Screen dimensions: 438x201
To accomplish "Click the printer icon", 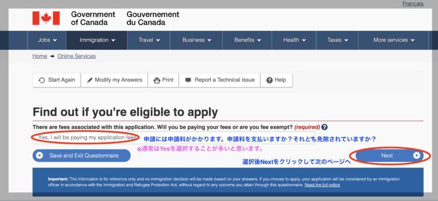I will coord(157,80).
